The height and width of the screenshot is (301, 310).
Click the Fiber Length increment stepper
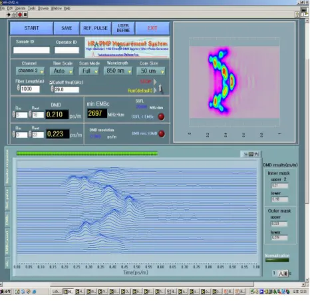(18, 88)
